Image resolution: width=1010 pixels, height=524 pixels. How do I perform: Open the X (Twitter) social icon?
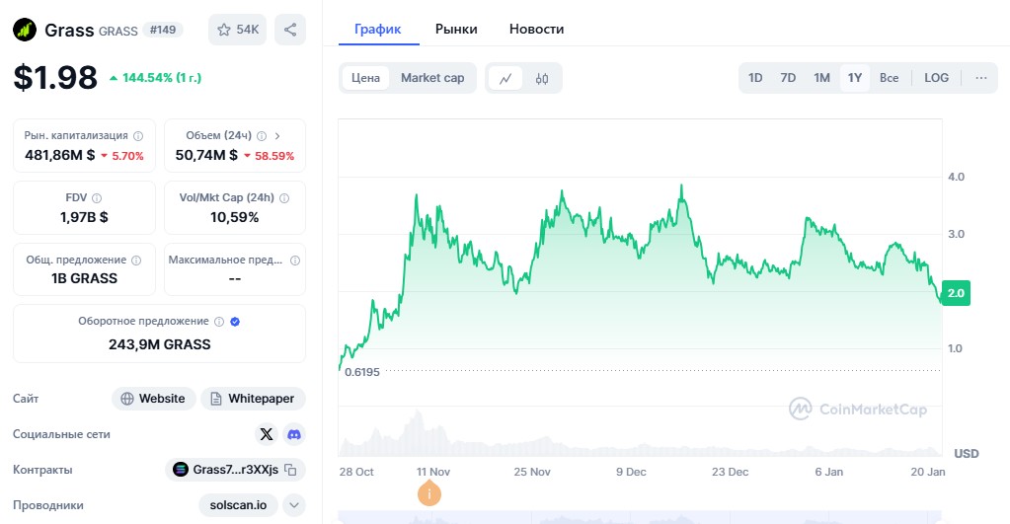267,434
